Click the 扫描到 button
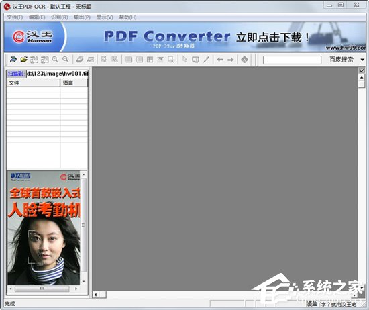 click(x=15, y=74)
